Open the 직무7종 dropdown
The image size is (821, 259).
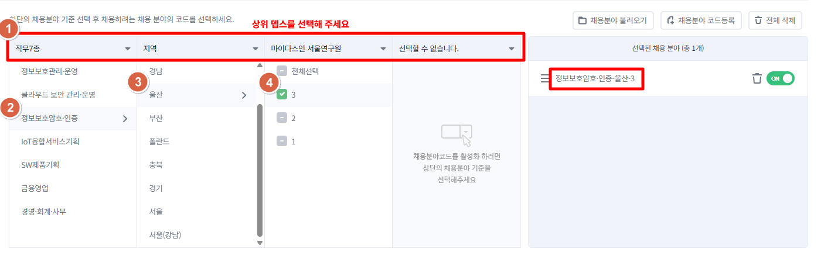128,49
